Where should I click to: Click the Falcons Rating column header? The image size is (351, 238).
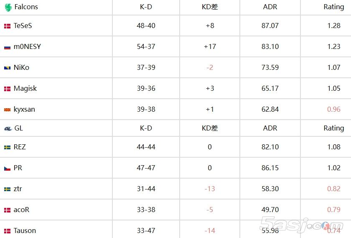tap(333, 7)
